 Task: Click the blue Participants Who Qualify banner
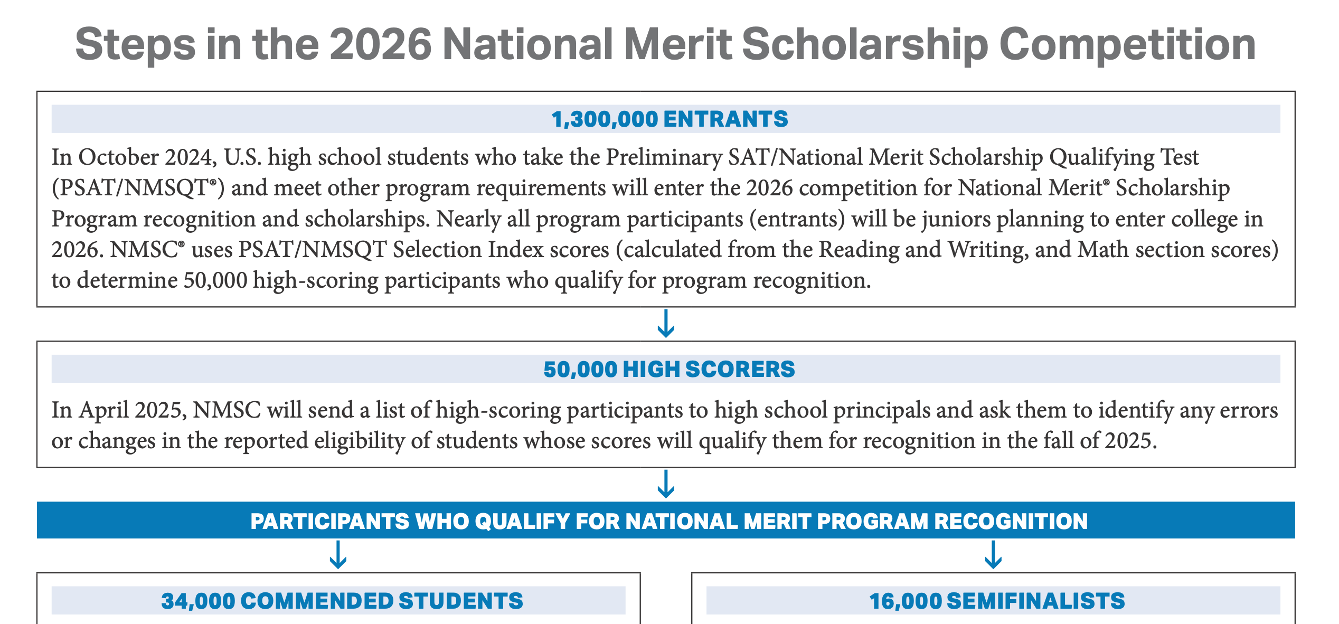point(666,520)
